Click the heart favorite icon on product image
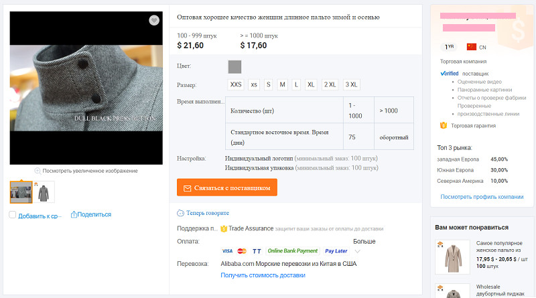This screenshot has width=536, height=298. [154, 21]
